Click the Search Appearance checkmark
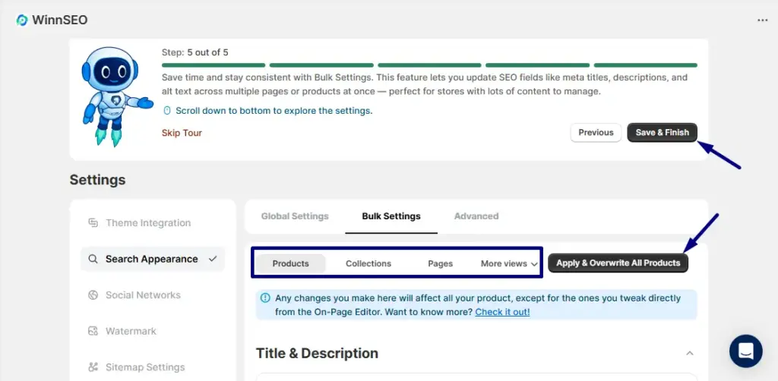 coord(213,259)
